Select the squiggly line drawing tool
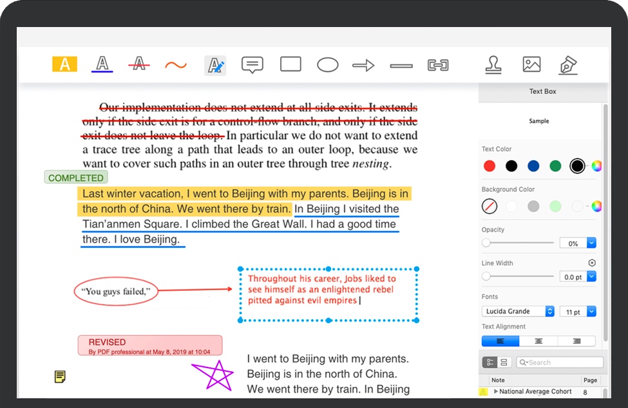Viewport: 628px width, 408px height. [176, 64]
